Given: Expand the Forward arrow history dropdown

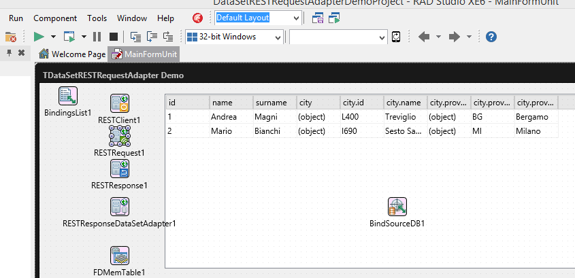Looking at the screenshot, I should [x=469, y=37].
